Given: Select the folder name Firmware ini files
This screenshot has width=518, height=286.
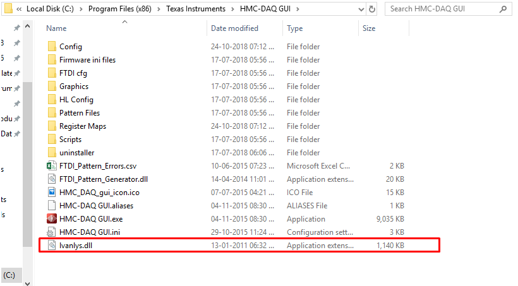Looking at the screenshot, I should click(87, 60).
